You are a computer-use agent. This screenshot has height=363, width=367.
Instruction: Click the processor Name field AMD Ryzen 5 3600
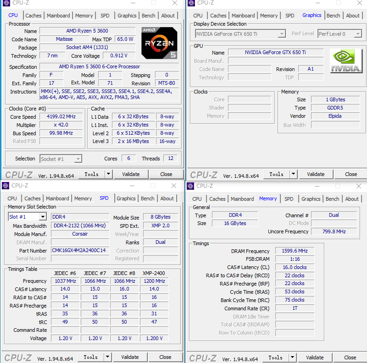pyautogui.click(x=87, y=31)
